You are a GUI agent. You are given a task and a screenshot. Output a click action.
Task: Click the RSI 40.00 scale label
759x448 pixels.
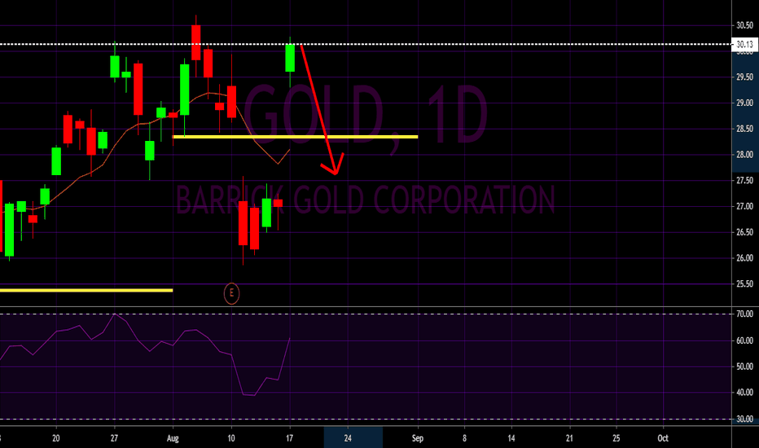(x=744, y=393)
